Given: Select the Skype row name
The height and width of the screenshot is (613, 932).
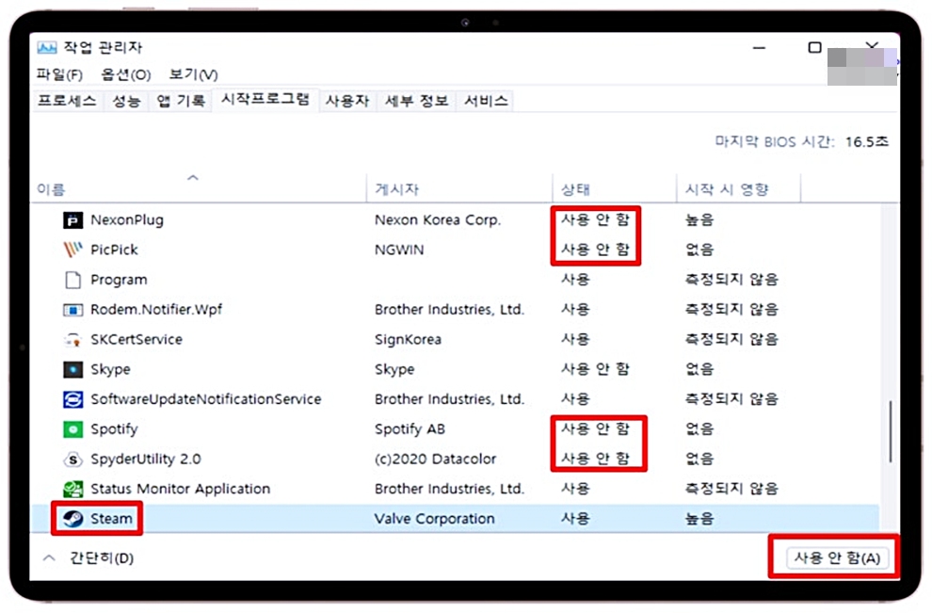Looking at the screenshot, I should pyautogui.click(x=110, y=370).
